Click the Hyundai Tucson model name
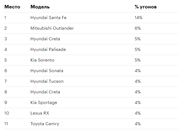Image resolution: width=180 pixels, height=132 pixels. click(x=47, y=81)
